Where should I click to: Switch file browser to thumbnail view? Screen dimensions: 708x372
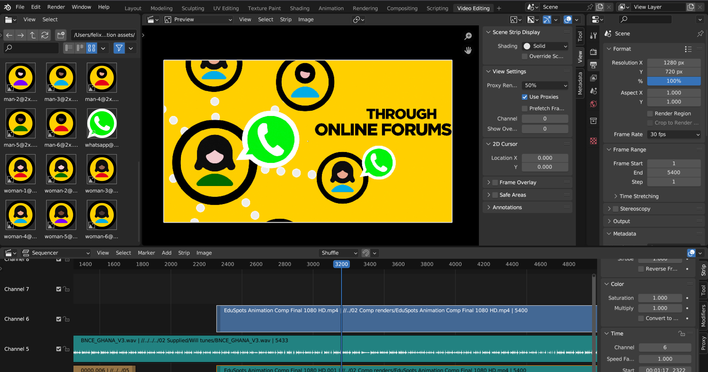pyautogui.click(x=92, y=48)
